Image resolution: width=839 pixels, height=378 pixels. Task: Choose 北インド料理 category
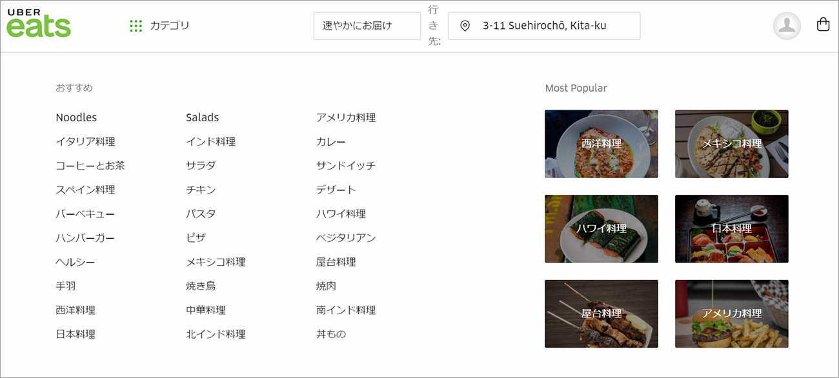coord(216,334)
